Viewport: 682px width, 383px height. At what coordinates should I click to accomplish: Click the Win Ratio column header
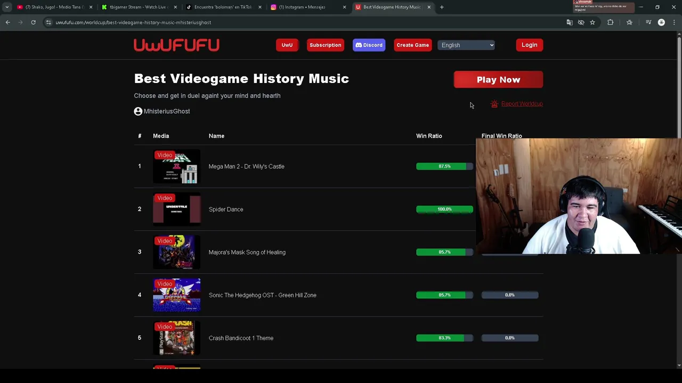coord(429,136)
